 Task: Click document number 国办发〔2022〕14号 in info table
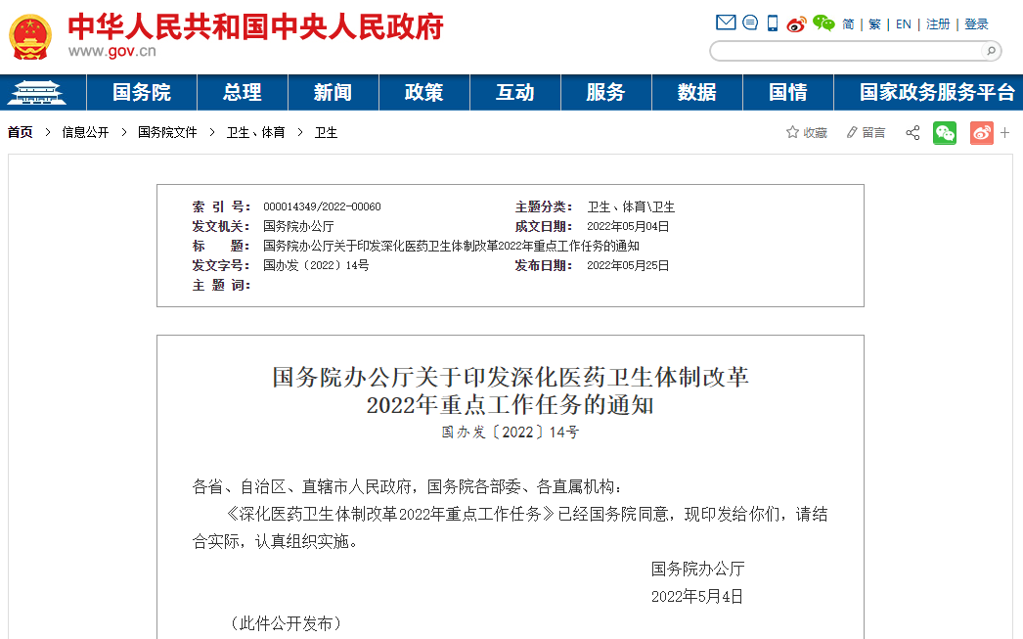pyautogui.click(x=316, y=265)
